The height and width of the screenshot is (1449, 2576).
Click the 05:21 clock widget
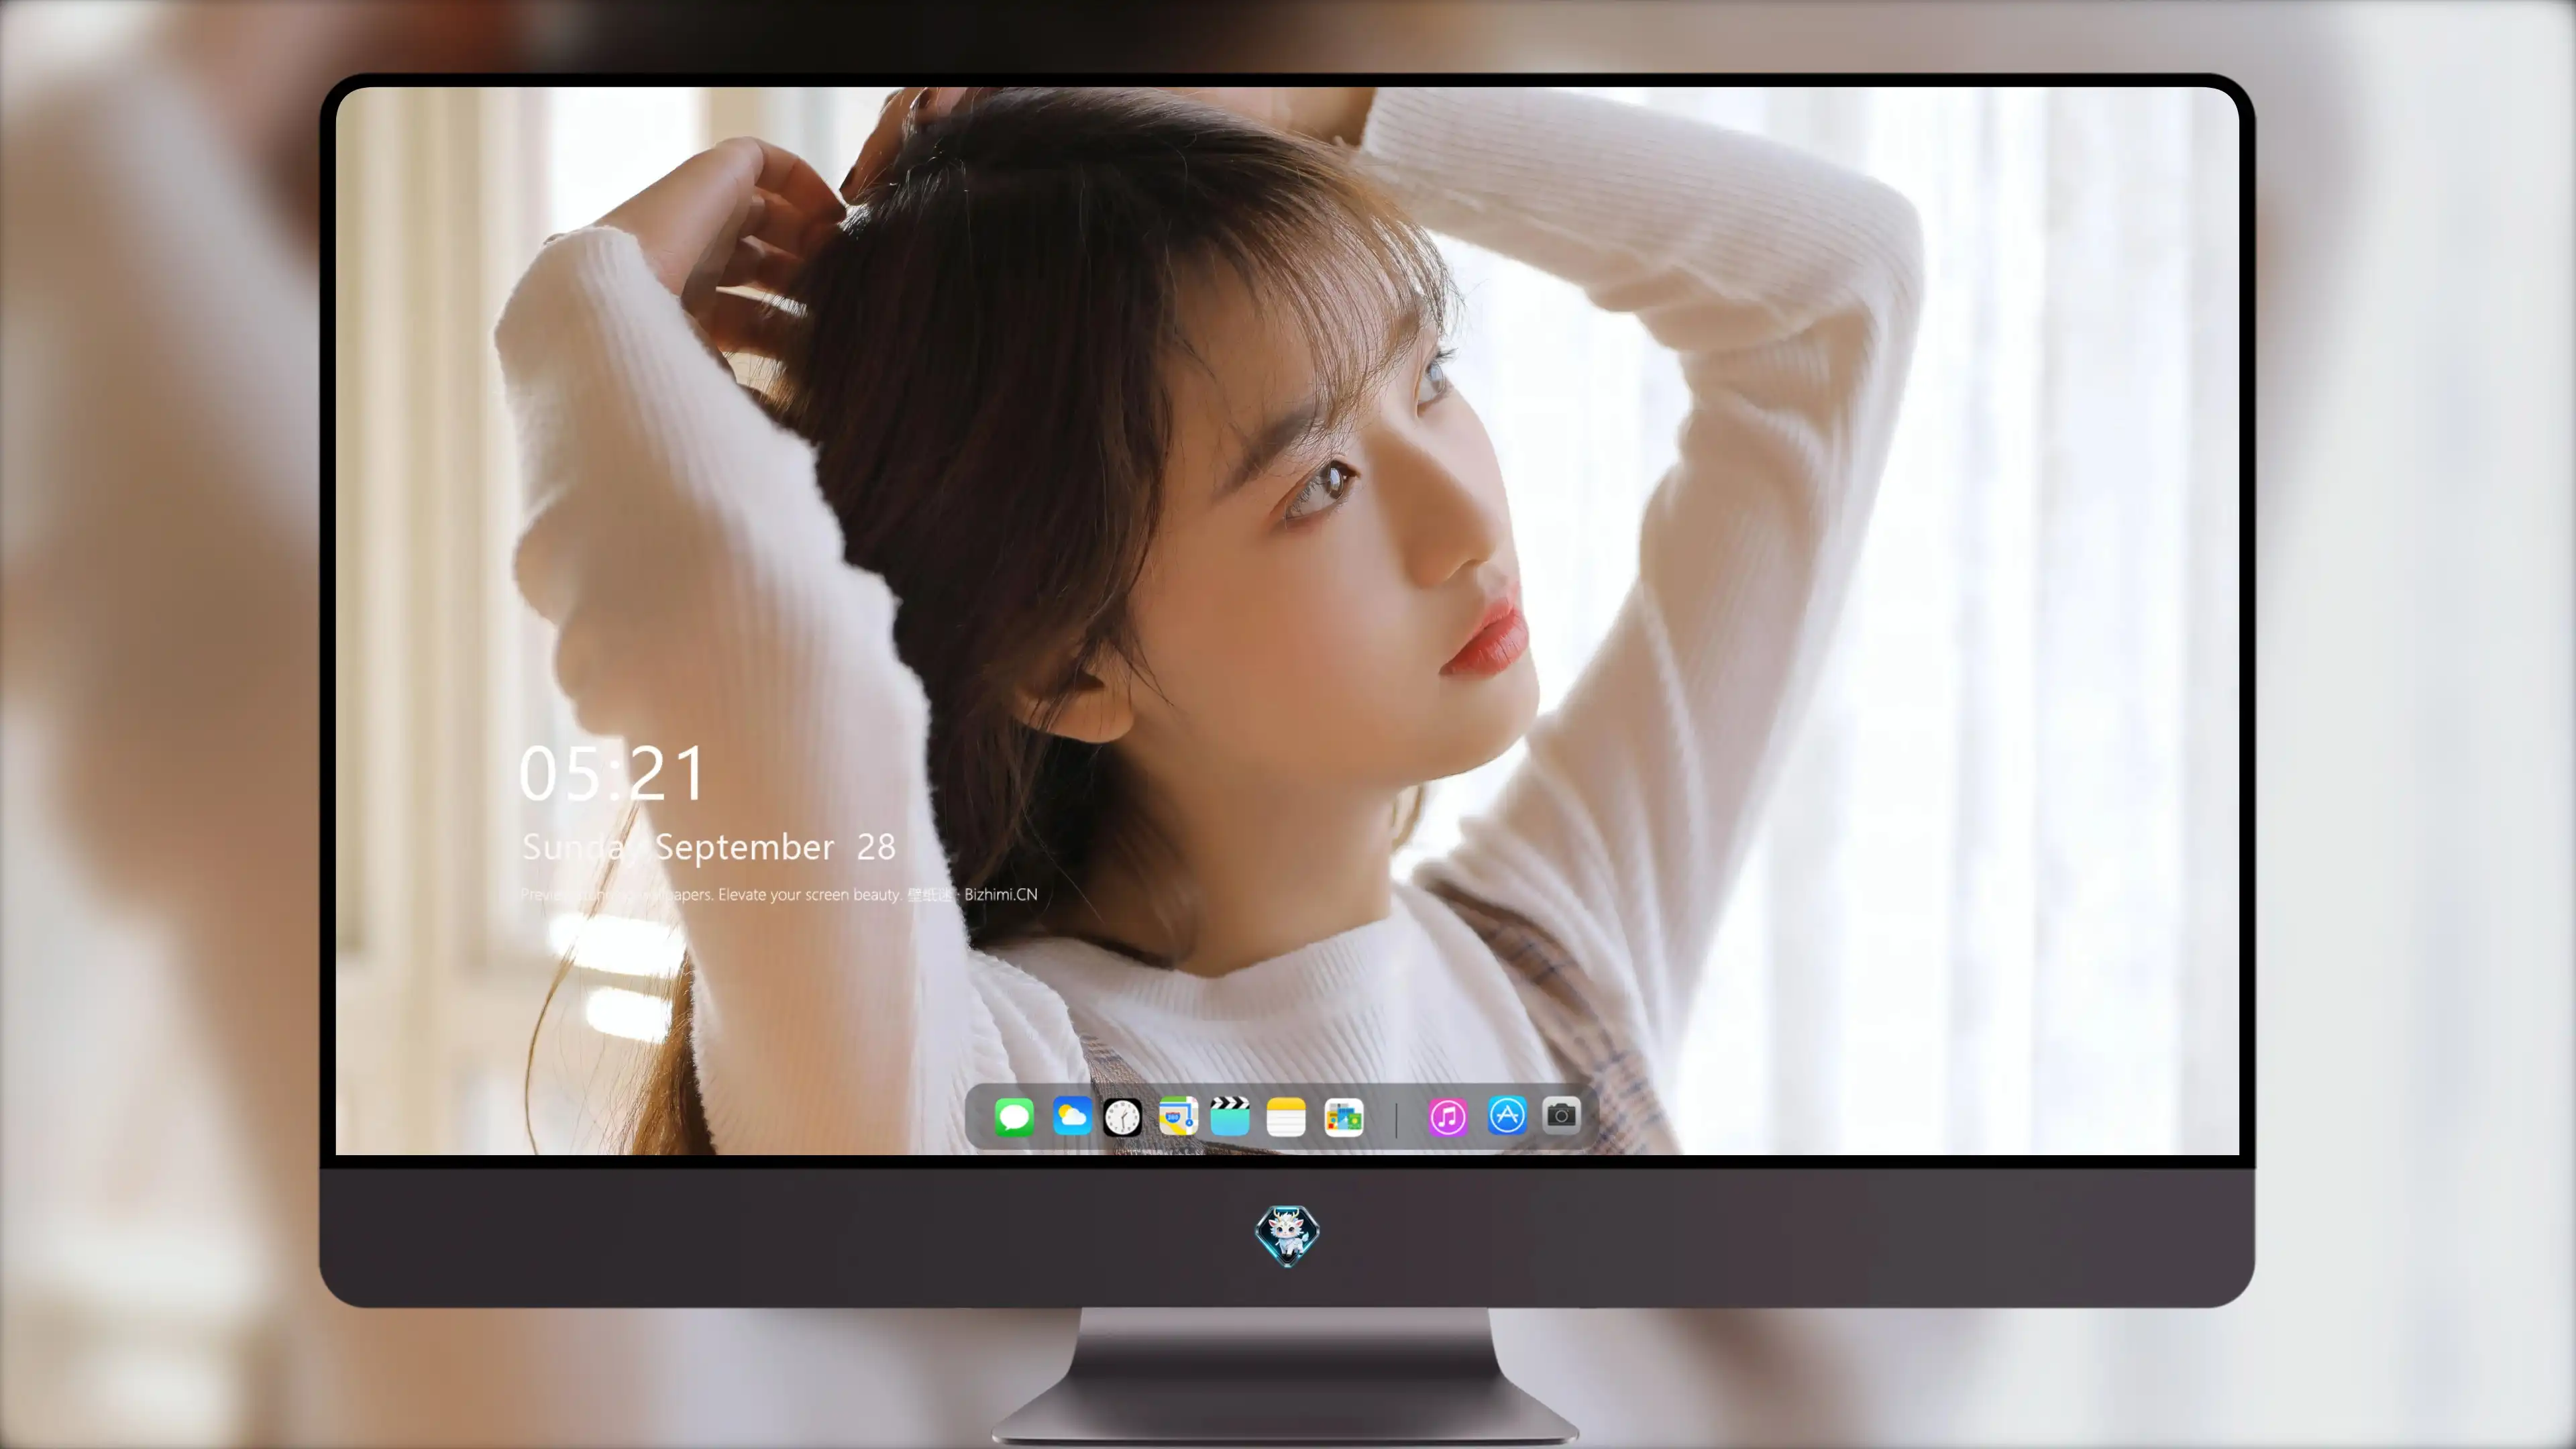pos(612,774)
